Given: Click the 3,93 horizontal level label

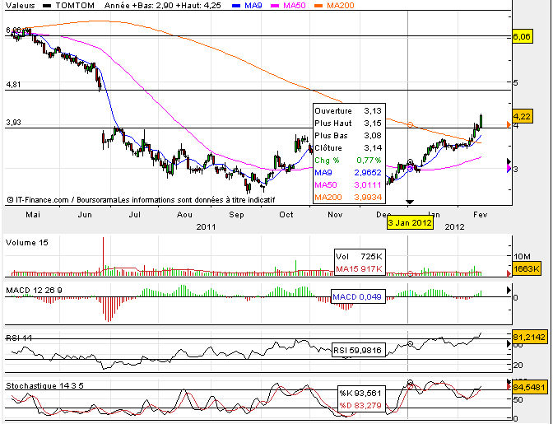Looking at the screenshot, I should [x=13, y=123].
